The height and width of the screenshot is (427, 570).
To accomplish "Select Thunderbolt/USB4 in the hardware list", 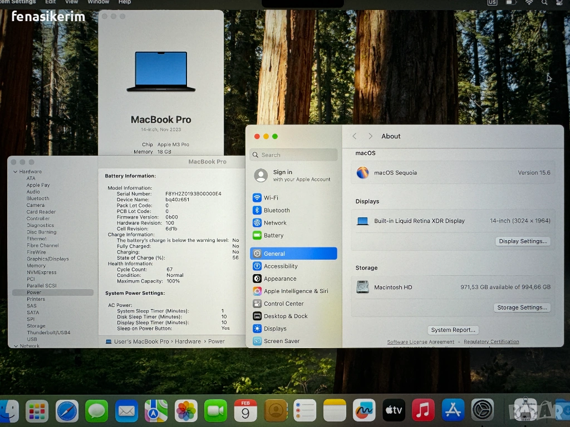I will [48, 332].
